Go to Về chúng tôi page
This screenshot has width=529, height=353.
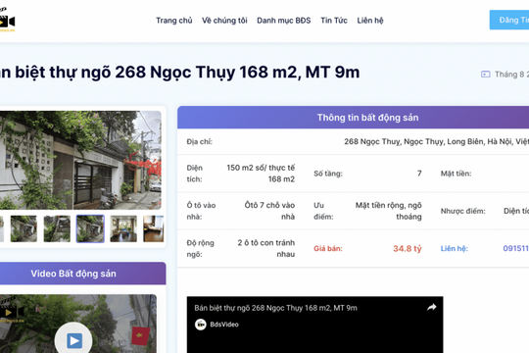coord(224,21)
